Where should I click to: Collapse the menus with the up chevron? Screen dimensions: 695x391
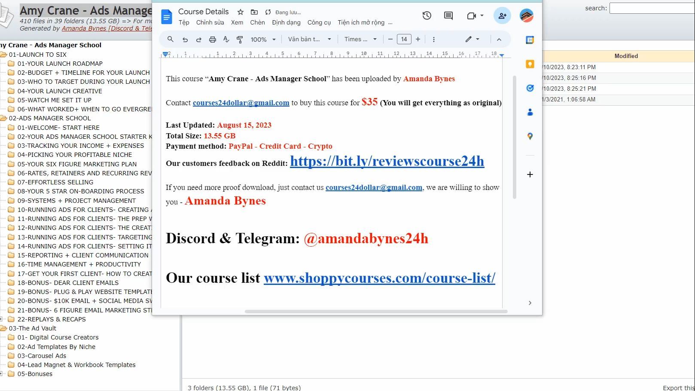(499, 40)
